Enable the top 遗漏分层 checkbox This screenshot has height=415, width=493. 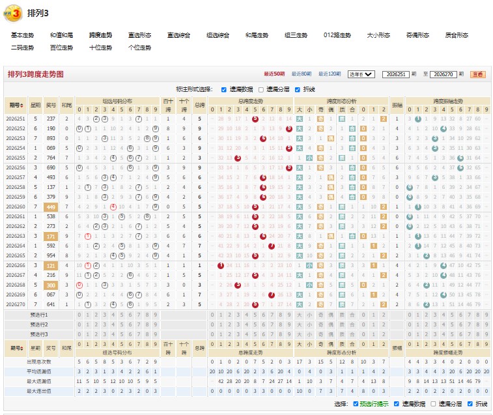tap(261, 90)
